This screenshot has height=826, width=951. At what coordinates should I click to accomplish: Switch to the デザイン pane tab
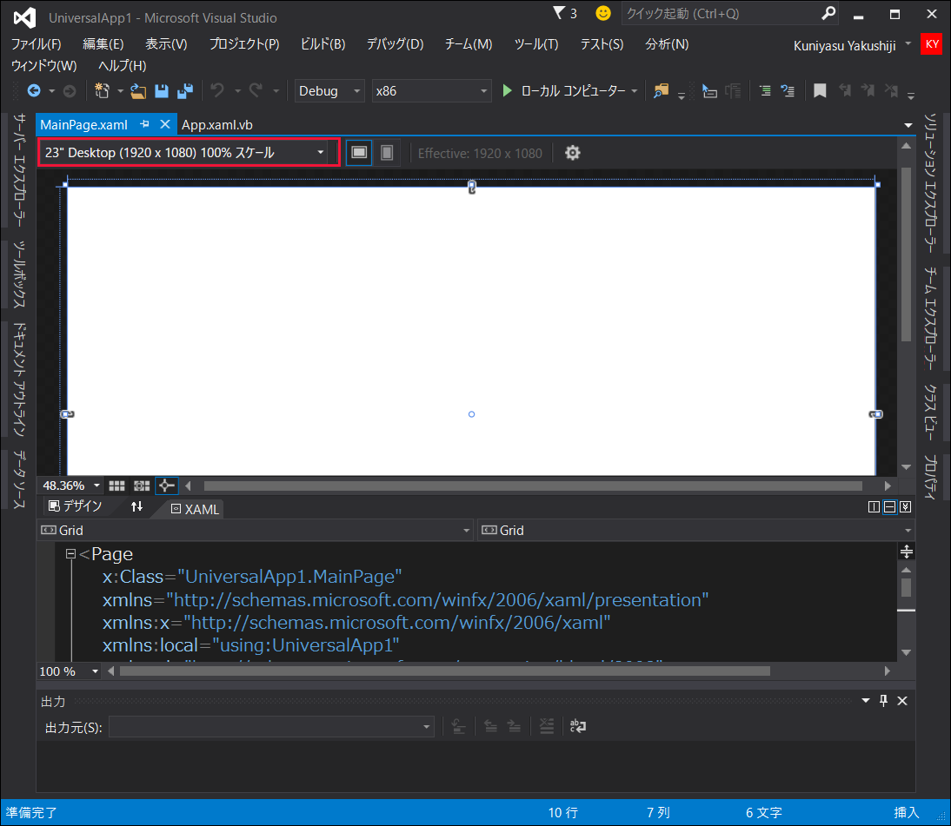tap(76, 506)
